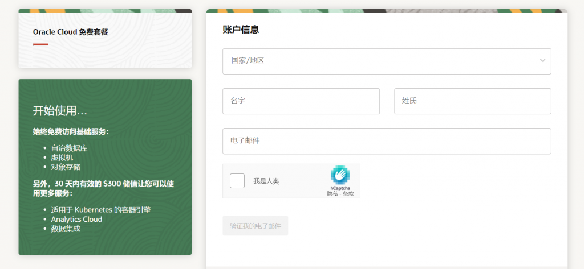Click the 我是人类 label text
The image size is (584, 269).
pos(266,181)
